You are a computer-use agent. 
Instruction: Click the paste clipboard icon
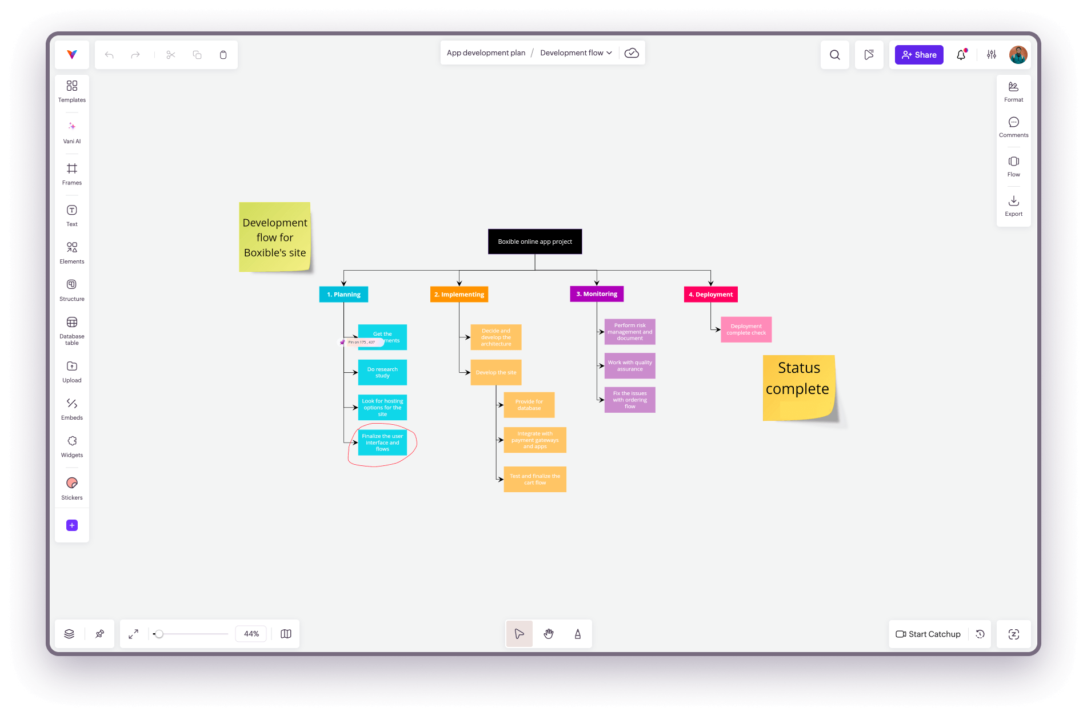point(223,55)
